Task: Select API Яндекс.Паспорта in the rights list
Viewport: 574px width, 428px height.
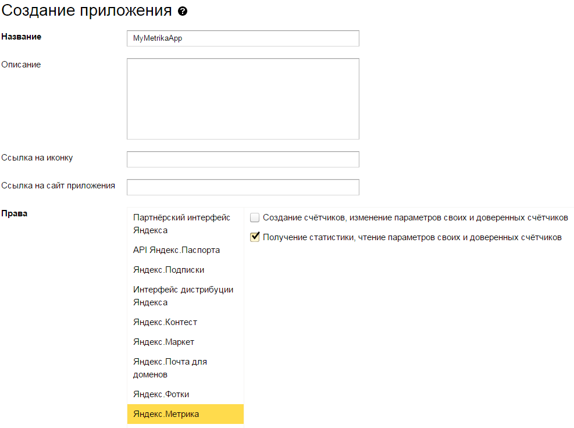Action: coord(176,250)
